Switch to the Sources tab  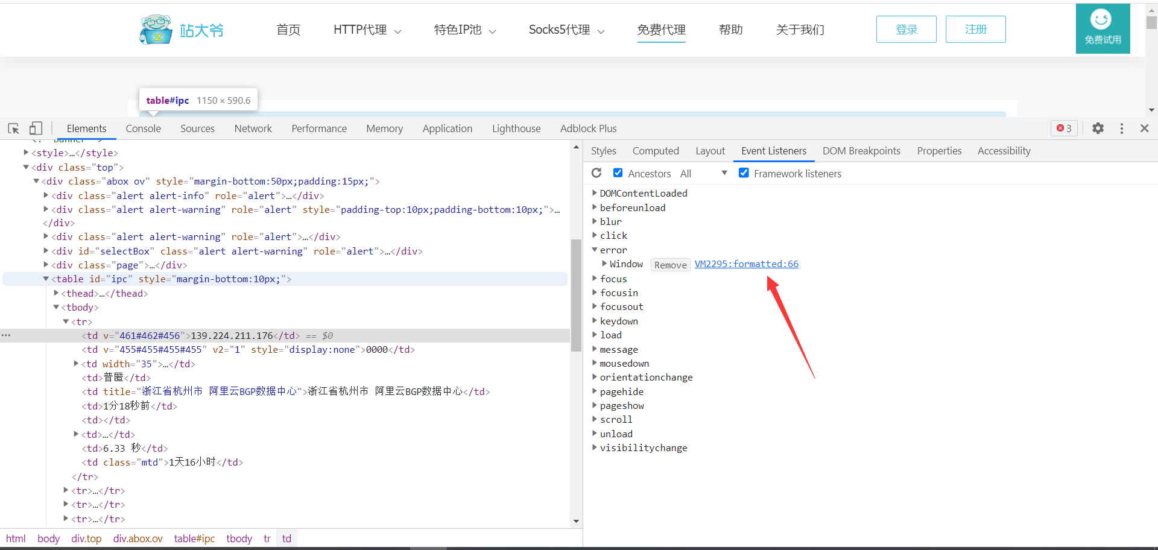[x=197, y=128]
